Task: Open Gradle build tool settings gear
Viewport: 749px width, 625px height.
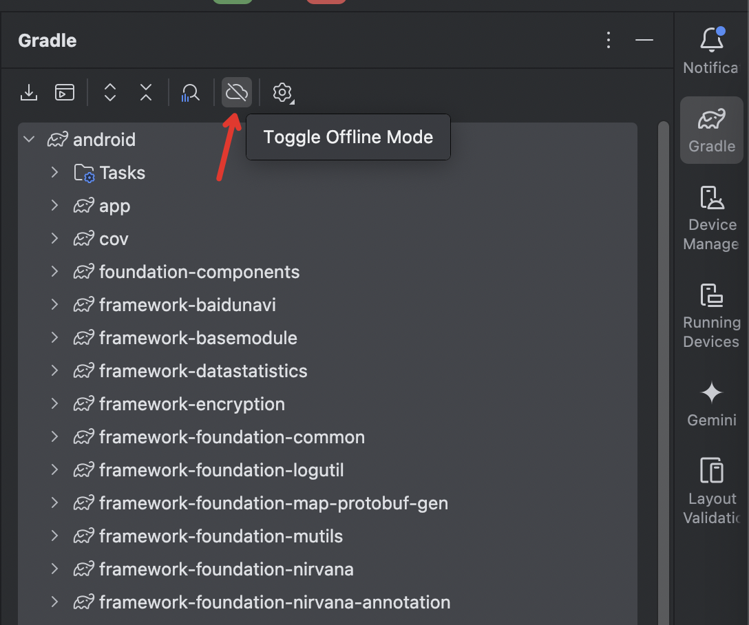Action: point(283,93)
